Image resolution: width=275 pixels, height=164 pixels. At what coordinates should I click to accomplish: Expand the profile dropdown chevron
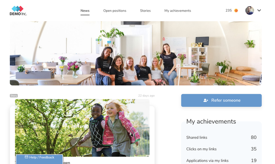pyautogui.click(x=259, y=10)
